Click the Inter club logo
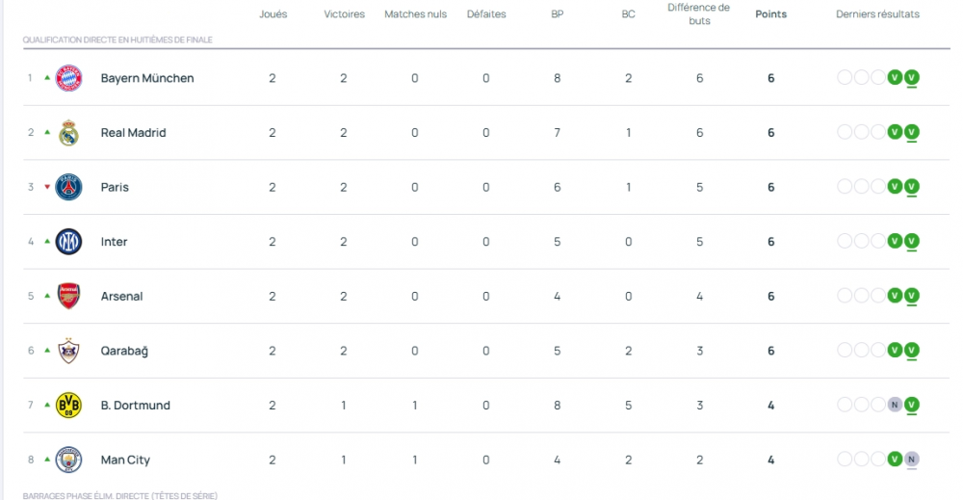 click(68, 242)
